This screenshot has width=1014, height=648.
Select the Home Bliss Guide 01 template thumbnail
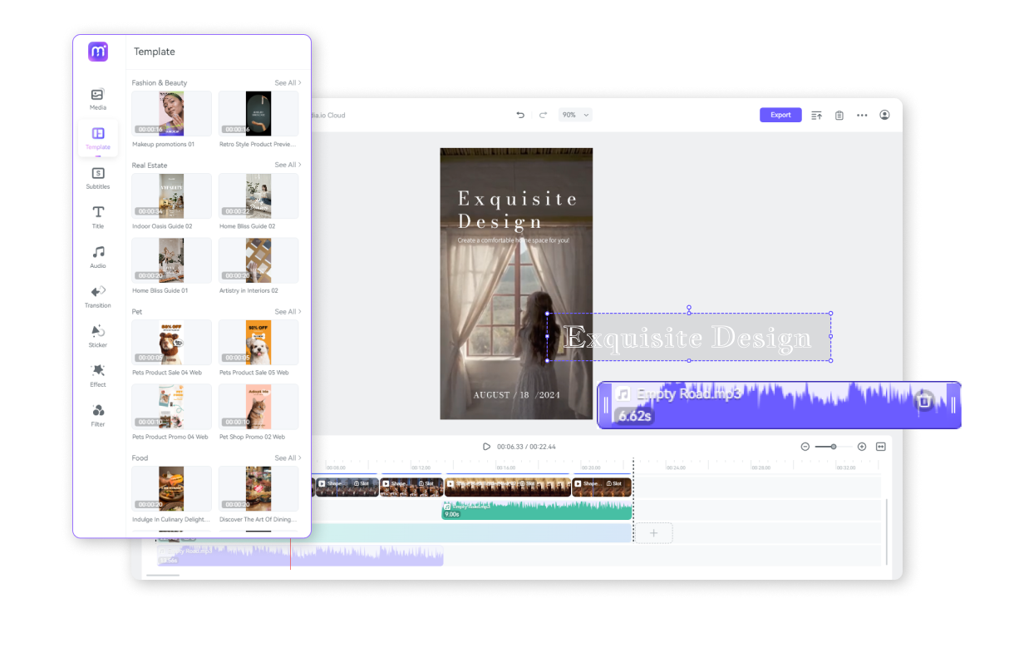click(x=171, y=260)
